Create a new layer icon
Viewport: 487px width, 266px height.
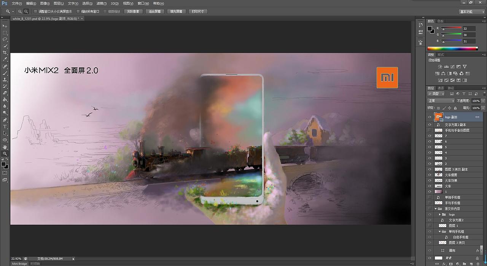[x=471, y=263]
